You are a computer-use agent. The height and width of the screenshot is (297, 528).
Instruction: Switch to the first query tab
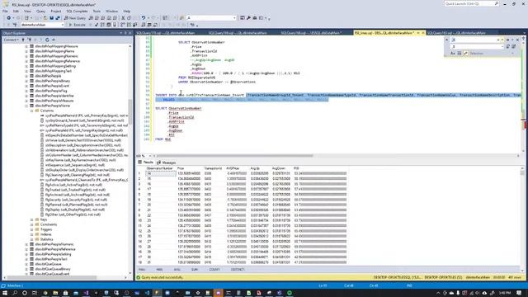(x=166, y=33)
